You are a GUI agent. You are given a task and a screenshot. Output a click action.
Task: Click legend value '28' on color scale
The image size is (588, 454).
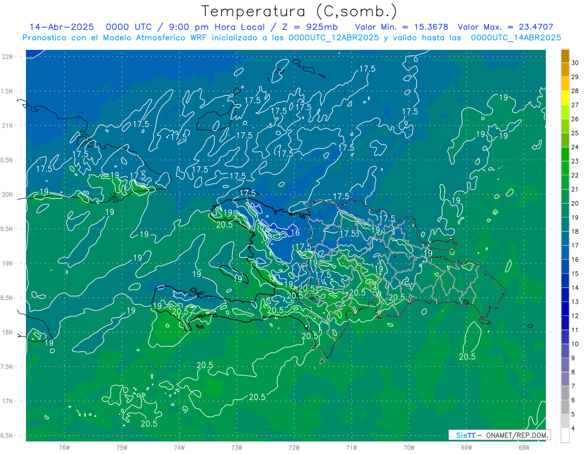(575, 91)
